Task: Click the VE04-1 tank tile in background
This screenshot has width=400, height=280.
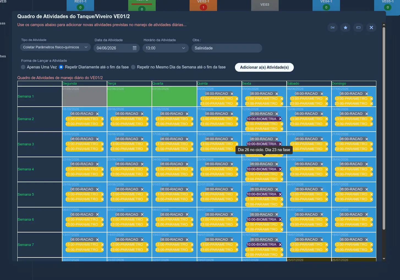Action: pyautogui.click(x=326, y=5)
